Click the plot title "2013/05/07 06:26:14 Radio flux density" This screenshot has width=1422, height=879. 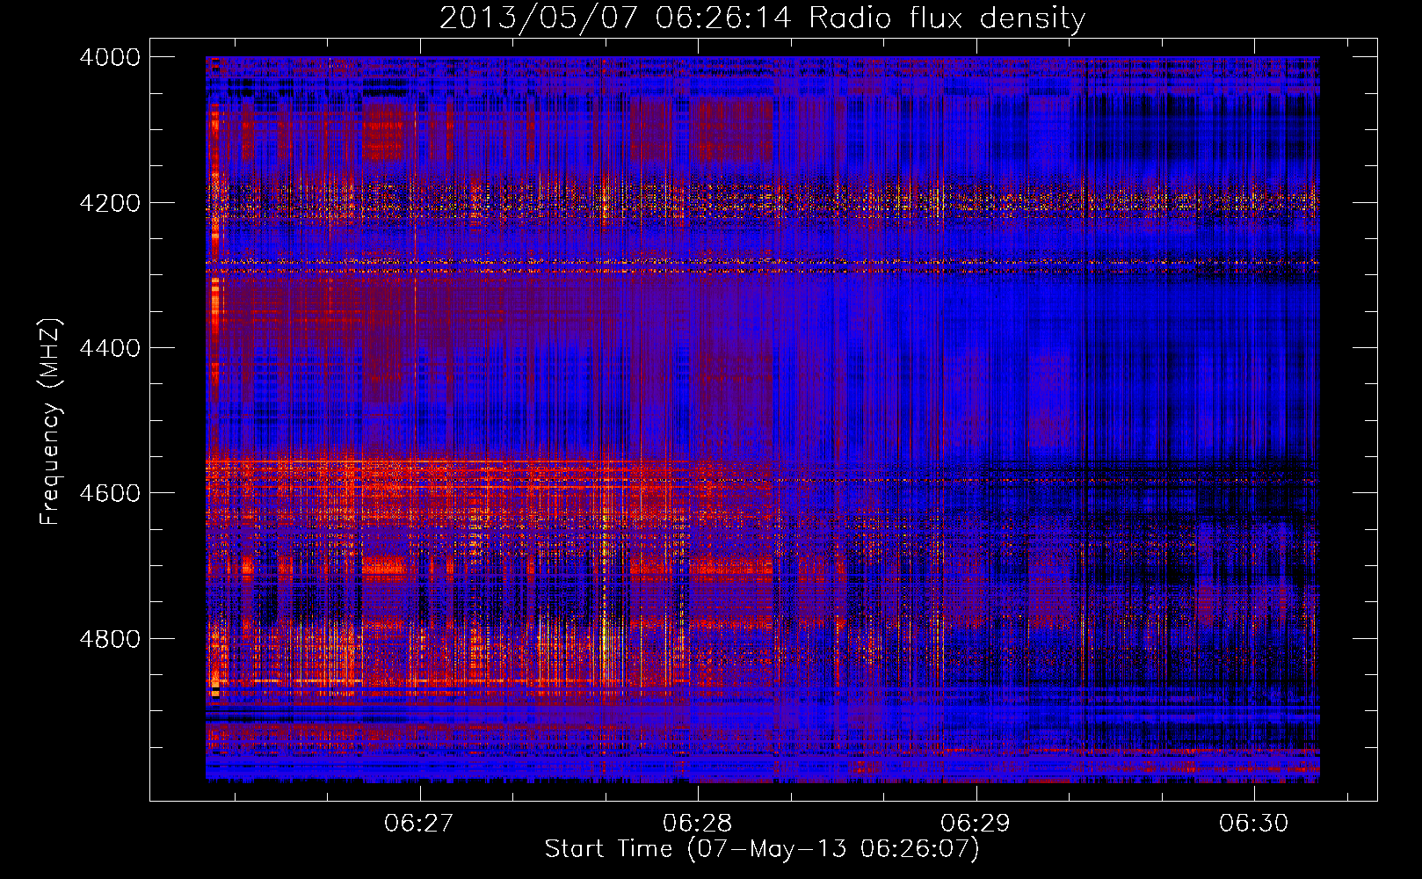tap(762, 18)
